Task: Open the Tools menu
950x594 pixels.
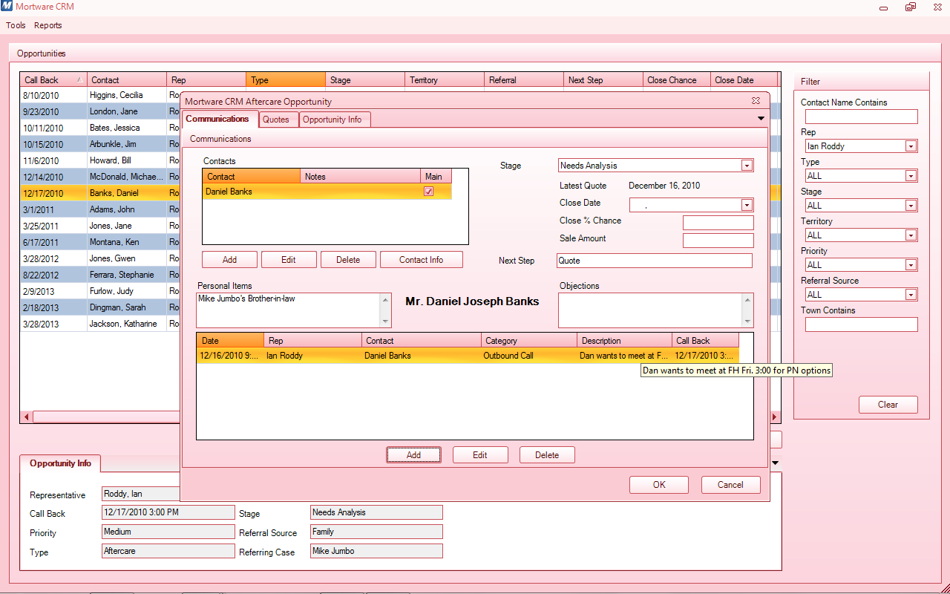Action: pyautogui.click(x=16, y=25)
